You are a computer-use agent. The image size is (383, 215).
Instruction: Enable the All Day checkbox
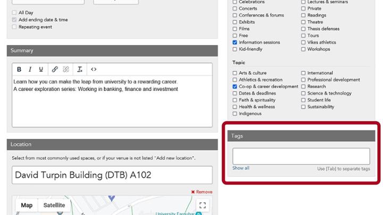(x=14, y=12)
